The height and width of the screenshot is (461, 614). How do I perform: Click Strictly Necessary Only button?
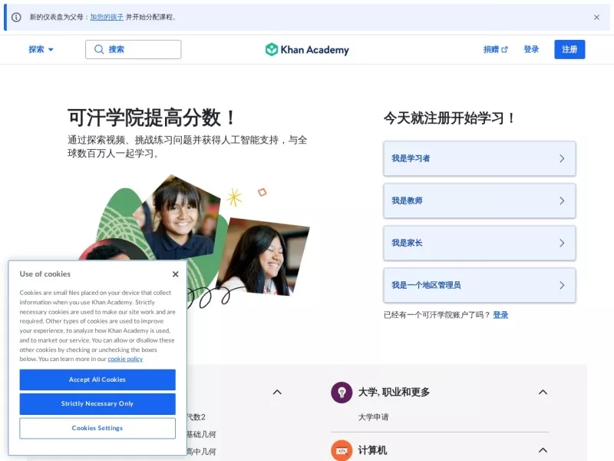coord(97,404)
